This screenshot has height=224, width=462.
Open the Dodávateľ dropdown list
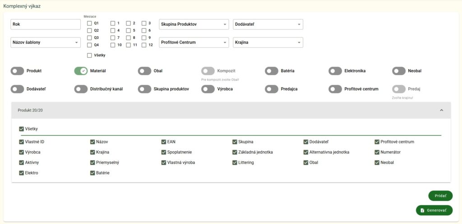[x=268, y=24]
